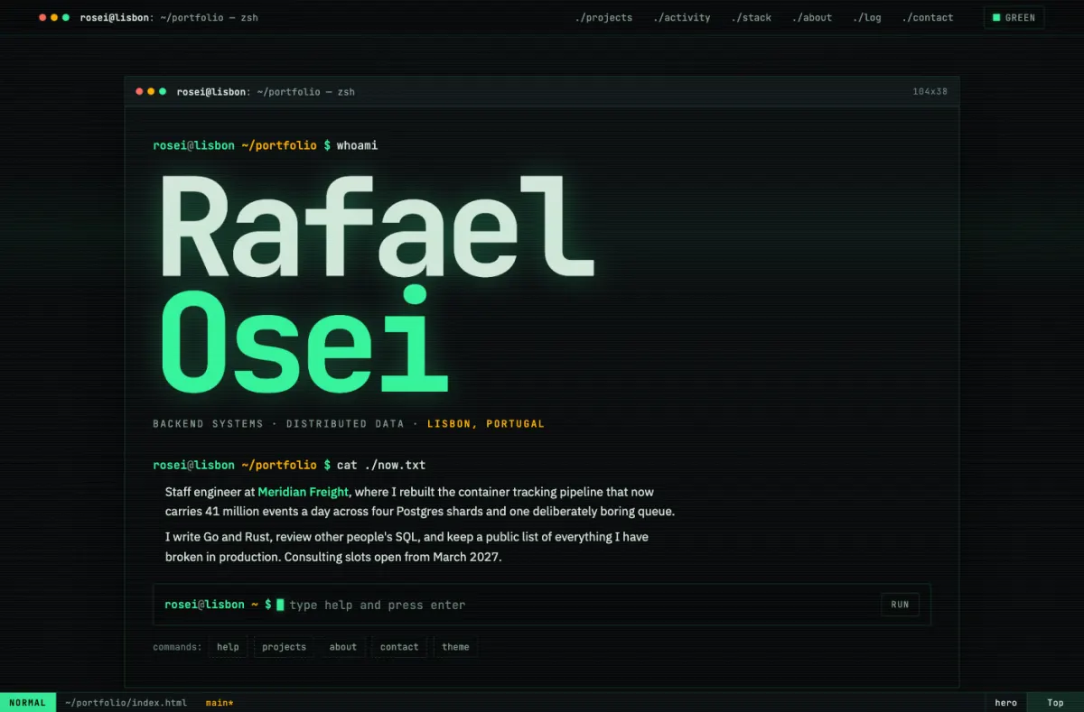This screenshot has width=1084, height=712.
Task: Select the theme command chip
Action: pos(455,647)
